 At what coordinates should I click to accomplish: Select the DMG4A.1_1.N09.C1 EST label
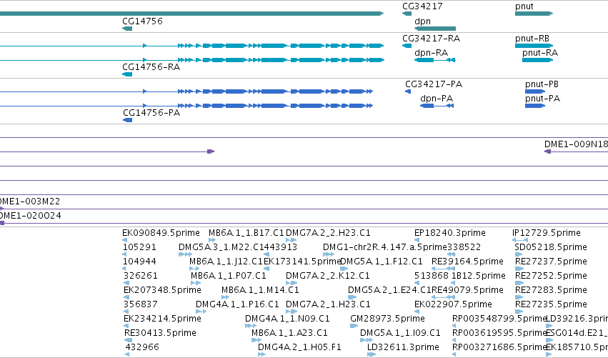pyautogui.click(x=287, y=319)
